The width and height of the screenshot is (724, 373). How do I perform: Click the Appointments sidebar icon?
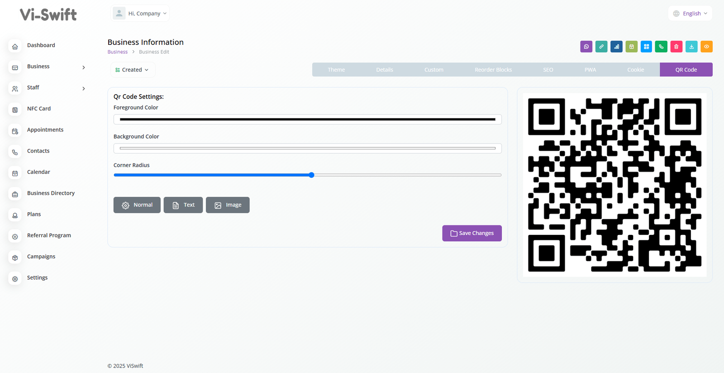[15, 131]
